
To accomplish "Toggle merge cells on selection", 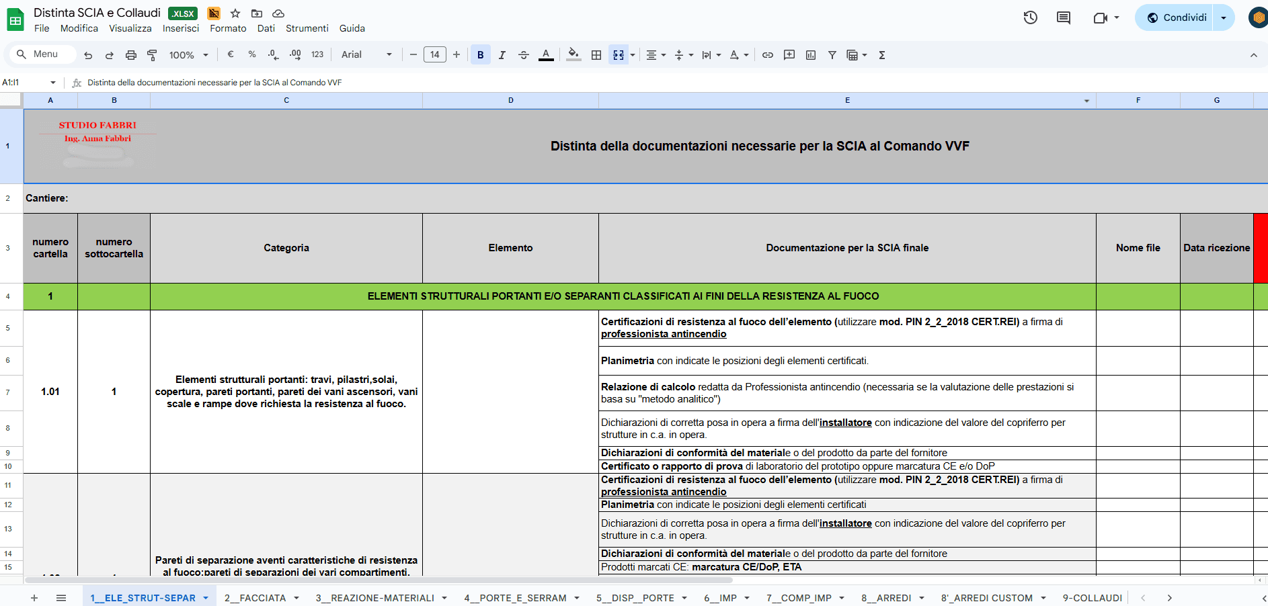I will click(618, 54).
